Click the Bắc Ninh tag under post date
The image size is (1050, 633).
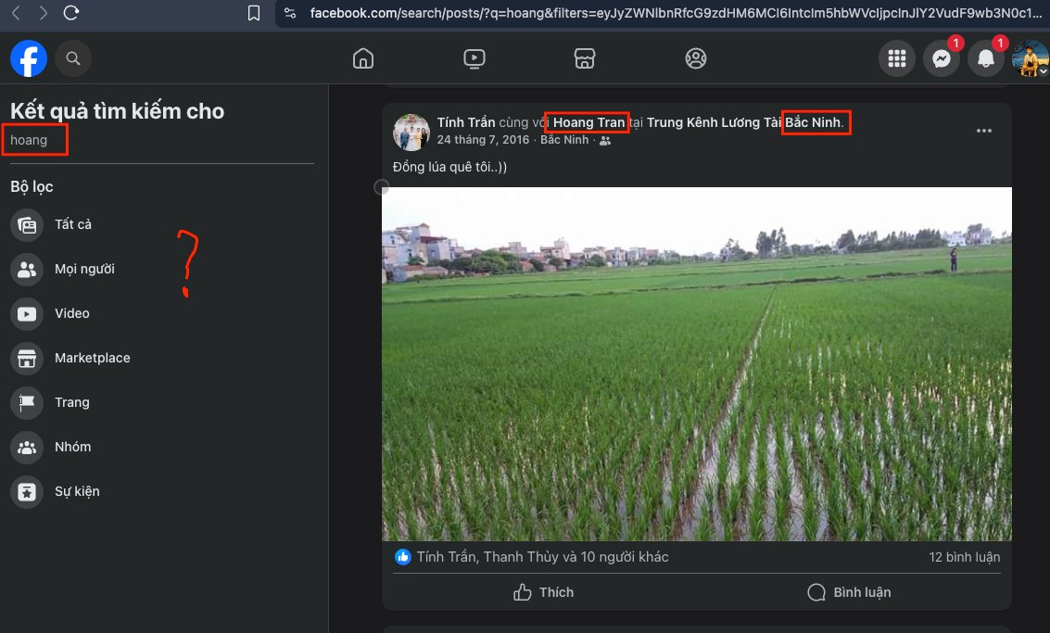pos(564,140)
